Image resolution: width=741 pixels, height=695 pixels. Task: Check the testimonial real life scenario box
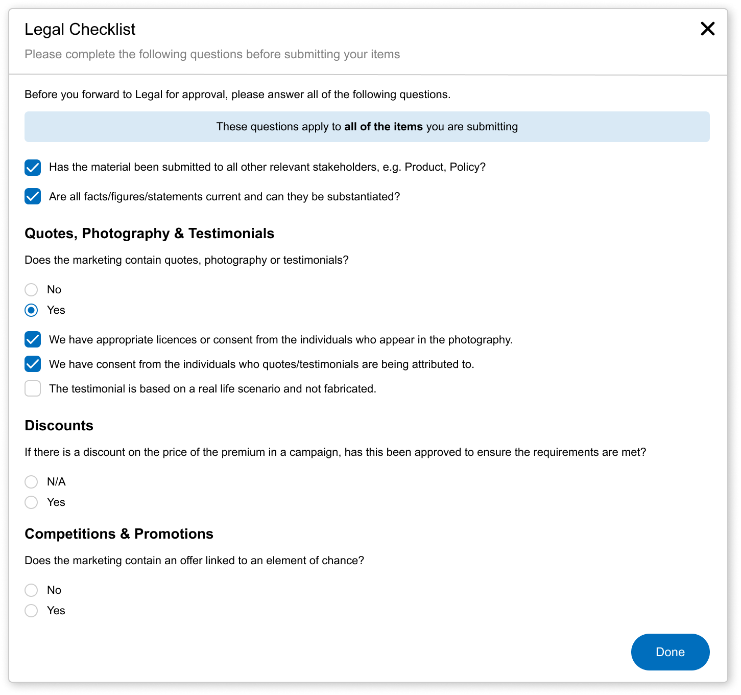pyautogui.click(x=33, y=389)
